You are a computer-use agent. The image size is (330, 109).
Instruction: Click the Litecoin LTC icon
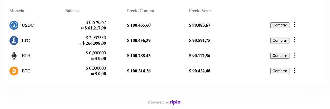coord(14,41)
